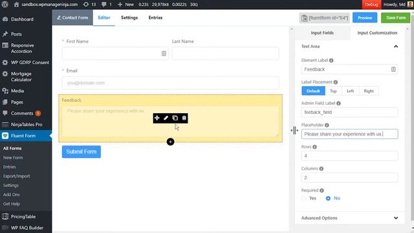Click Mortgage Calculator gear icon
The height and width of the screenshot is (233, 414).
[x=5, y=74]
